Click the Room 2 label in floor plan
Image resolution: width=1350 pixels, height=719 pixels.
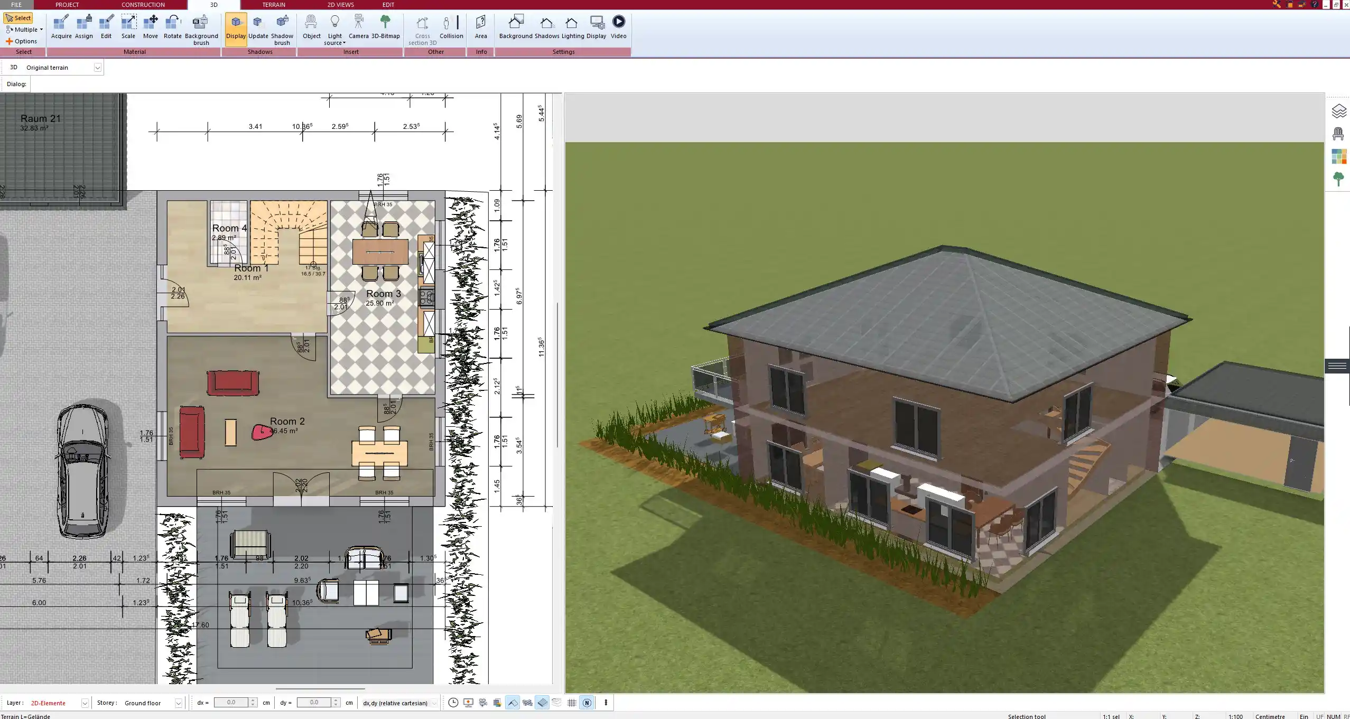coord(287,421)
